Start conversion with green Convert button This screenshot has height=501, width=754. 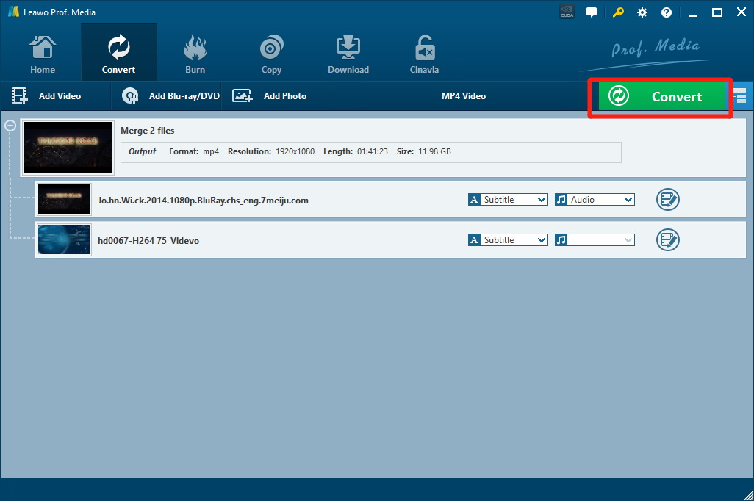pyautogui.click(x=661, y=97)
